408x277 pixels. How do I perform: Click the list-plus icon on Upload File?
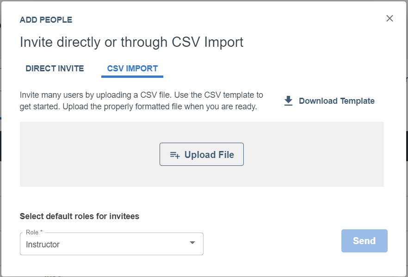pos(174,155)
